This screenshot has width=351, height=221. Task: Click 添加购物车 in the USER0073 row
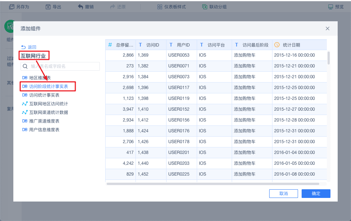(x=245, y=77)
